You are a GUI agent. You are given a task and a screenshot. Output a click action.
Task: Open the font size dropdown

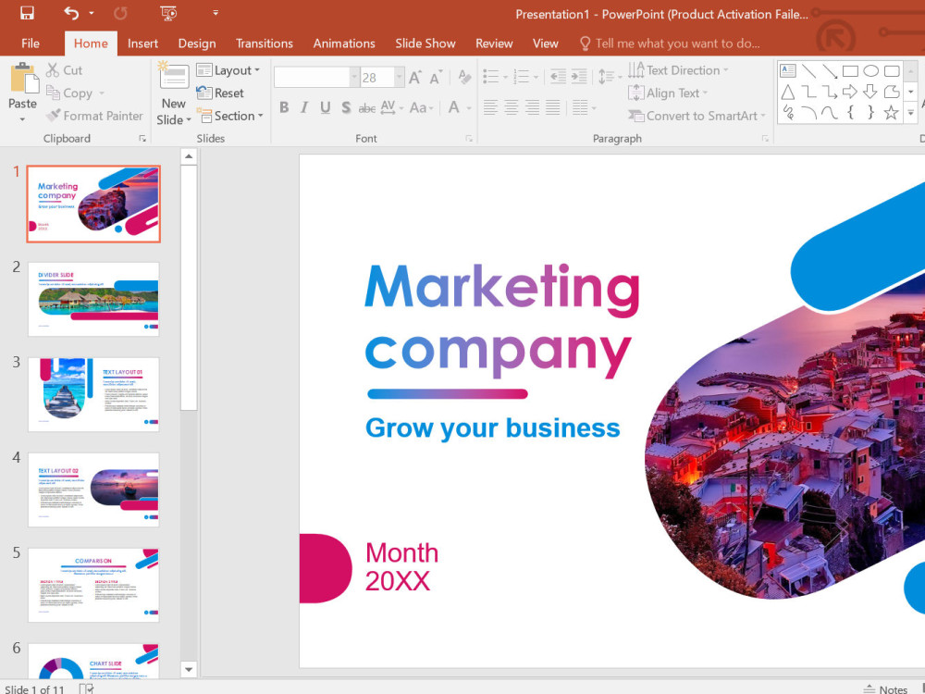400,78
